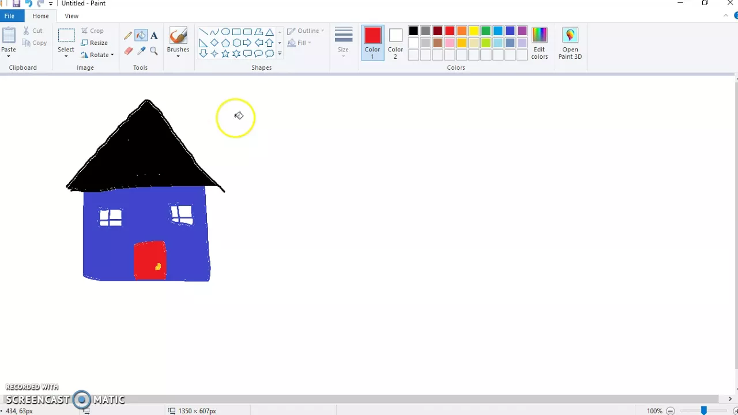Switch to the Home tab
Image resolution: width=738 pixels, height=415 pixels.
click(x=40, y=16)
